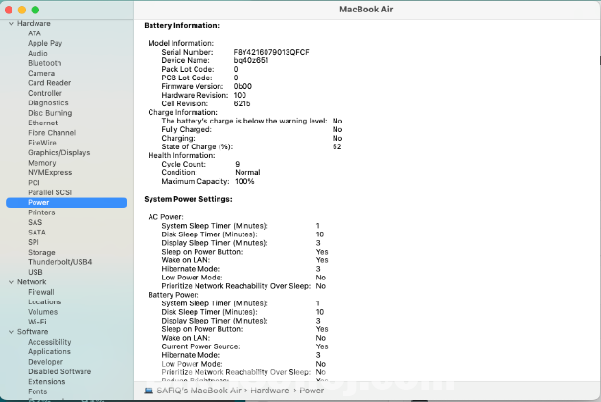This screenshot has width=601, height=402.
Task: Collapse the Hardware section chevron
Action: pyautogui.click(x=12, y=24)
